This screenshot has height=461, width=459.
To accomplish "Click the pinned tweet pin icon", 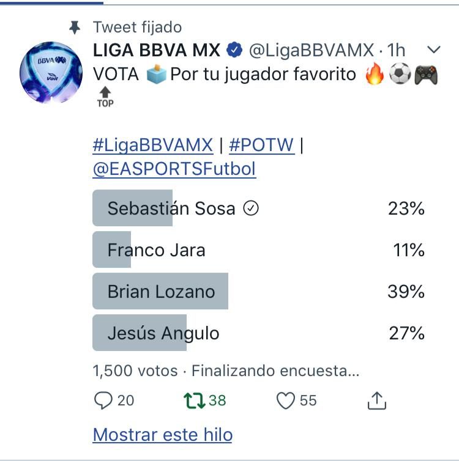I will click(x=75, y=28).
